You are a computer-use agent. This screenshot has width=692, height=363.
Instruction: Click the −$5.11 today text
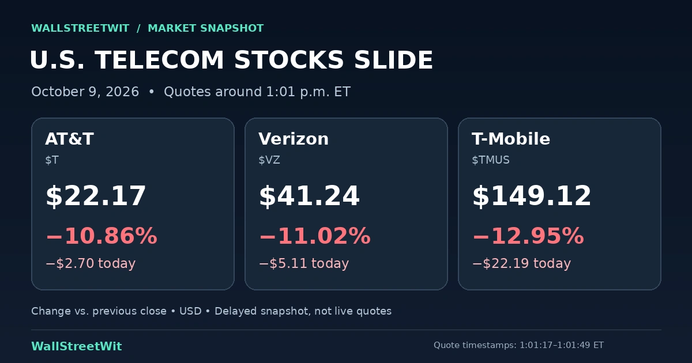pyautogui.click(x=303, y=264)
